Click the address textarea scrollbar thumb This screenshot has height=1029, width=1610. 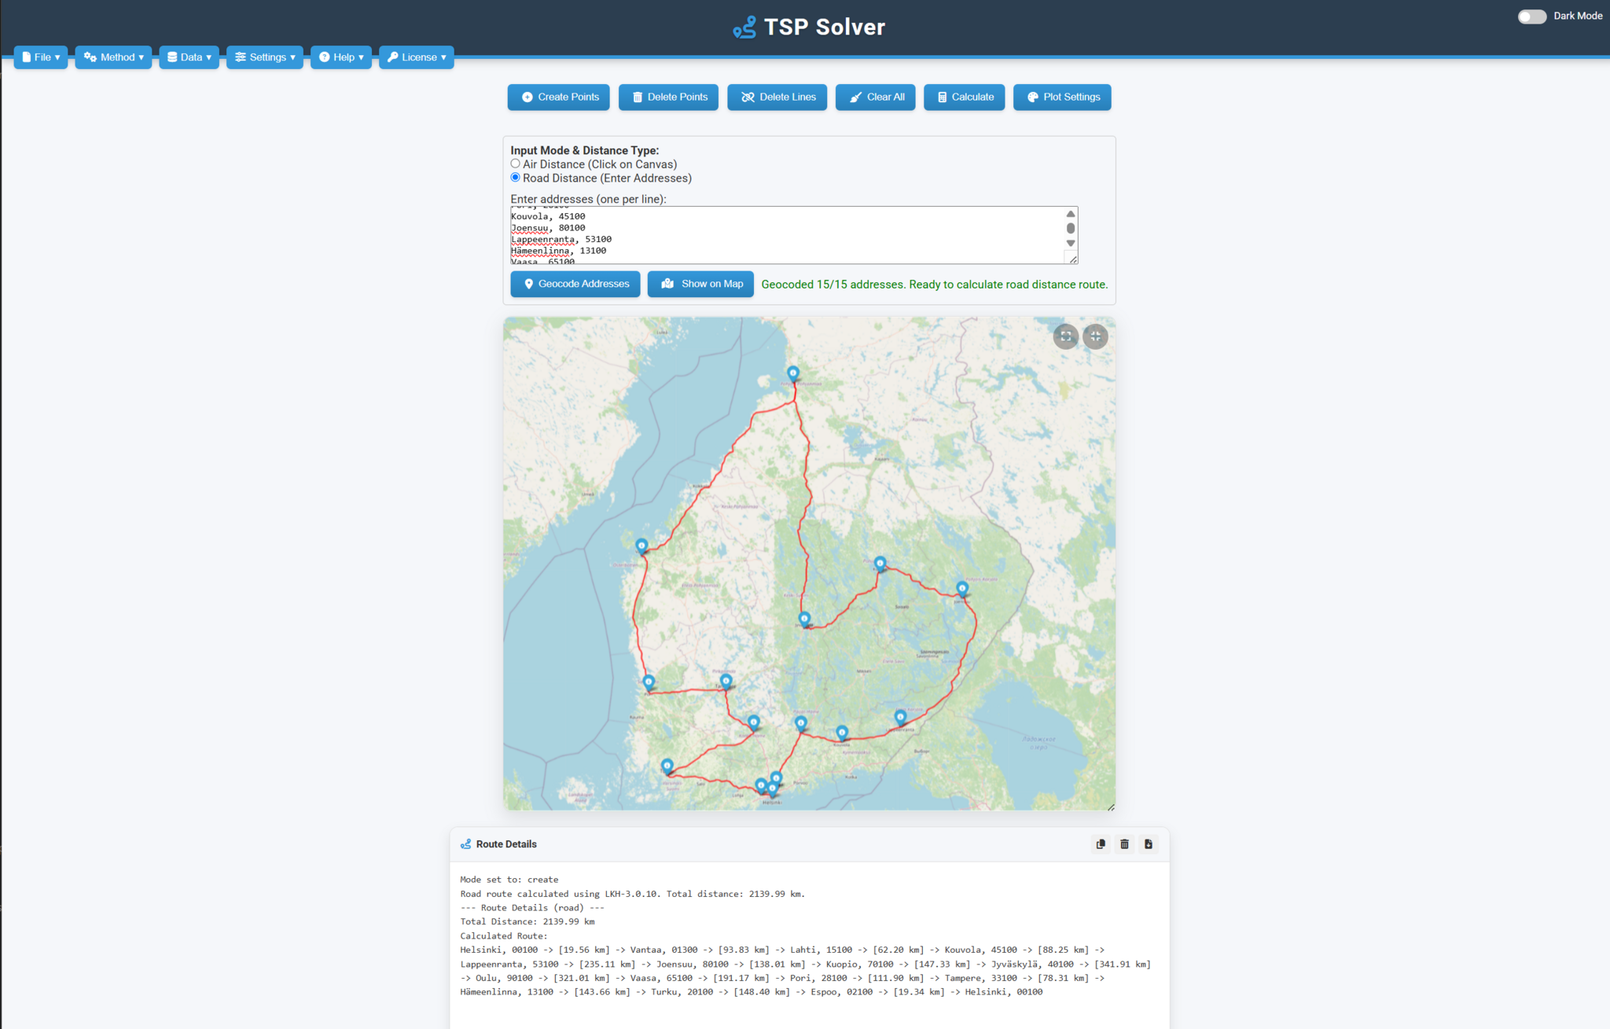tap(1071, 228)
